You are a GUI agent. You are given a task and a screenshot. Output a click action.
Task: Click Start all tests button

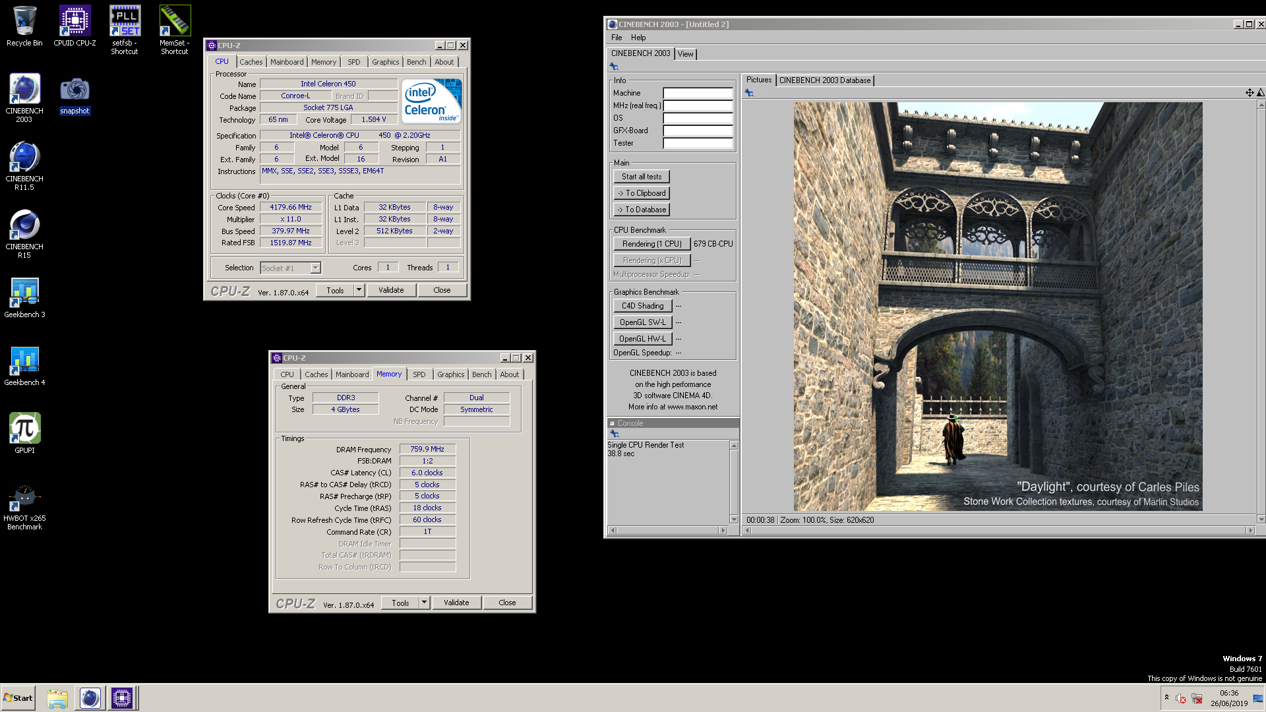click(642, 177)
